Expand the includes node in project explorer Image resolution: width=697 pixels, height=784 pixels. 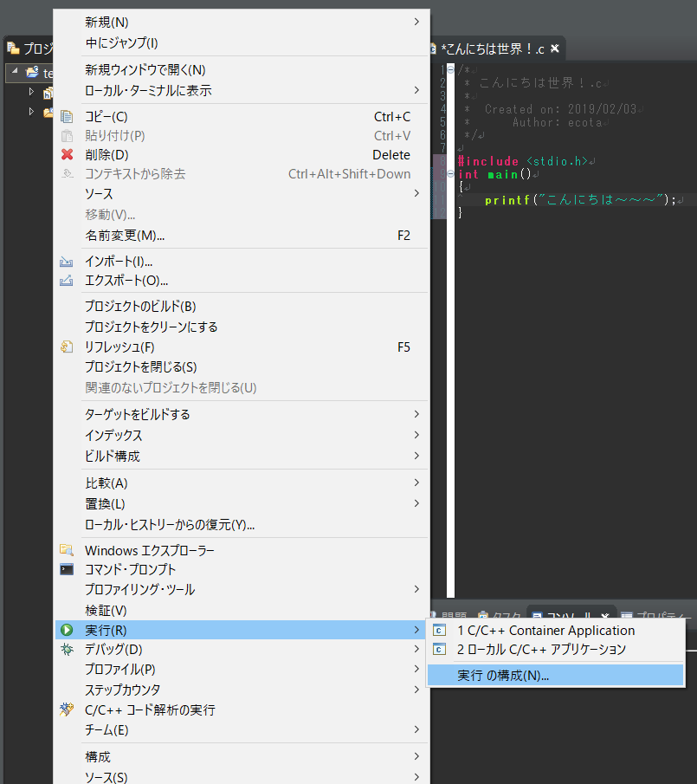pos(30,91)
